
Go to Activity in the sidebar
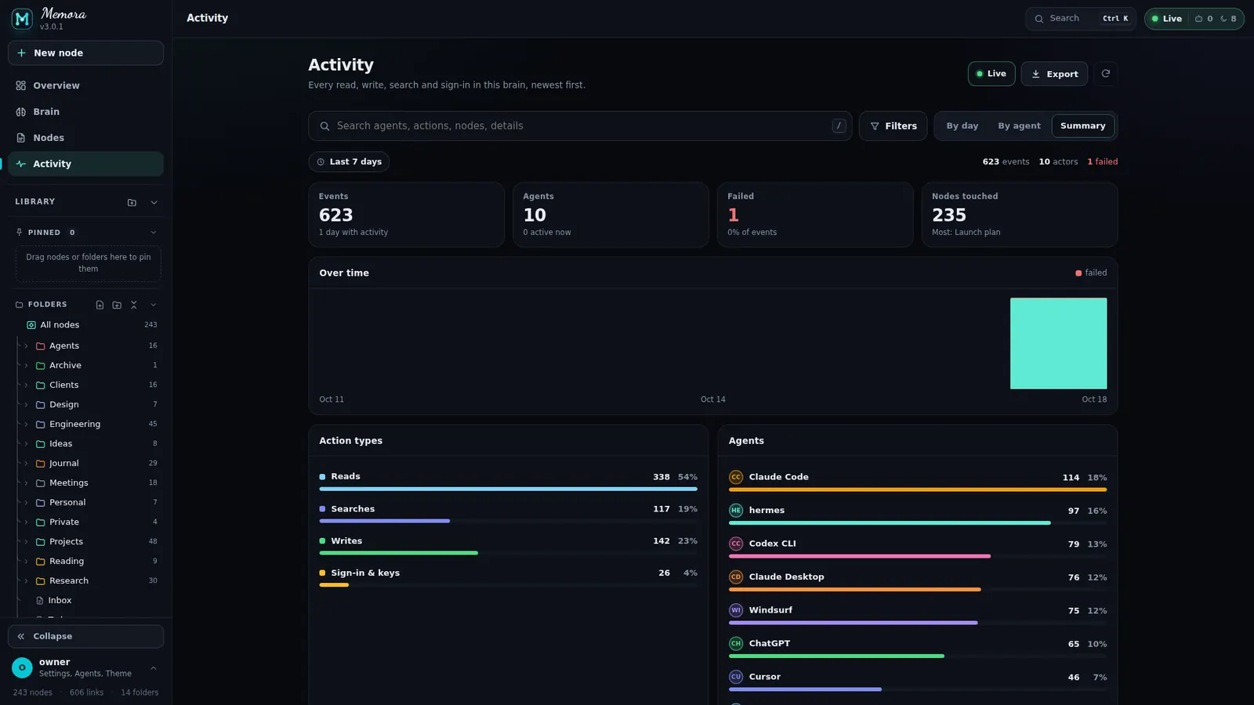pyautogui.click(x=85, y=164)
